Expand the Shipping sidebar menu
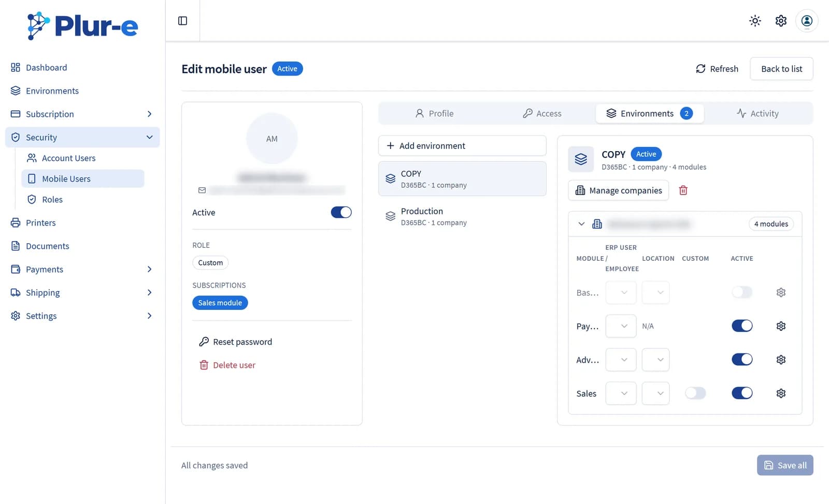829x504 pixels. [83, 292]
